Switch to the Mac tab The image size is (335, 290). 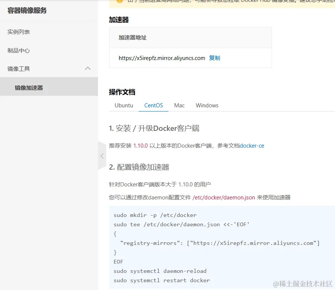pyautogui.click(x=180, y=105)
